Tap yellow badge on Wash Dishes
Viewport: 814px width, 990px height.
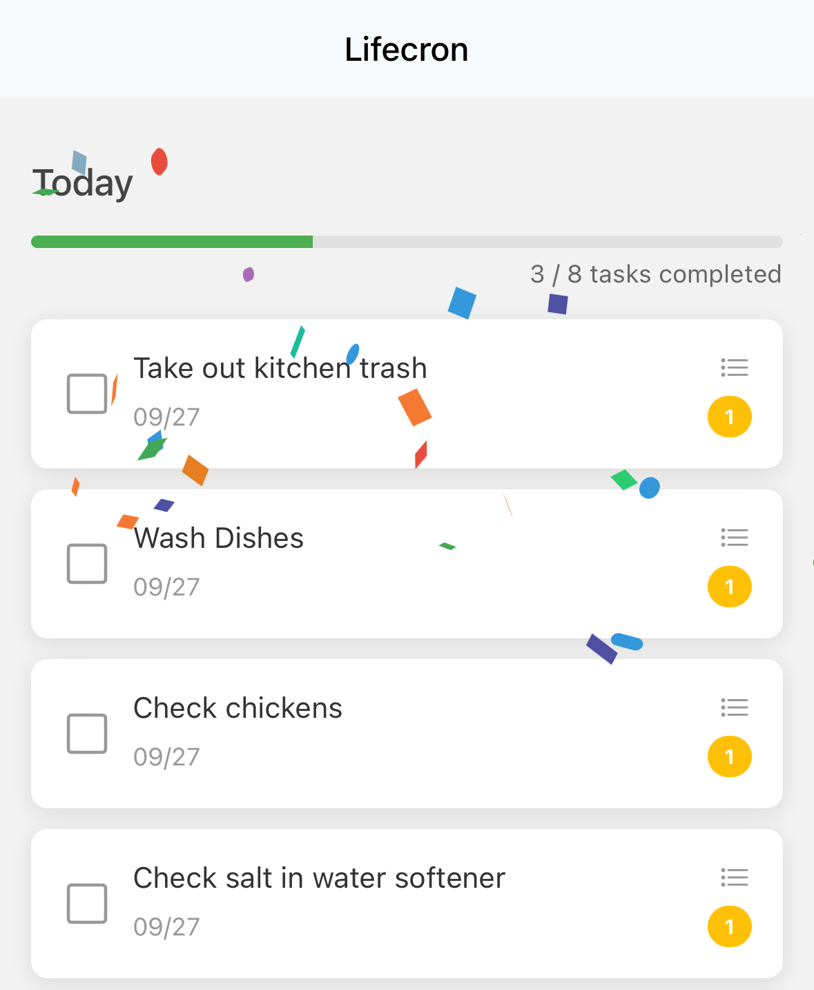click(729, 587)
